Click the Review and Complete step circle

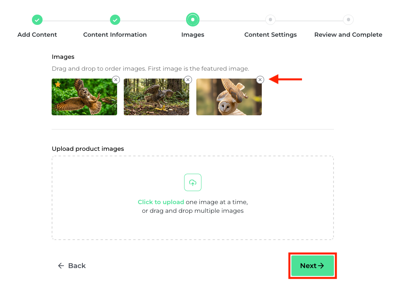click(x=348, y=19)
